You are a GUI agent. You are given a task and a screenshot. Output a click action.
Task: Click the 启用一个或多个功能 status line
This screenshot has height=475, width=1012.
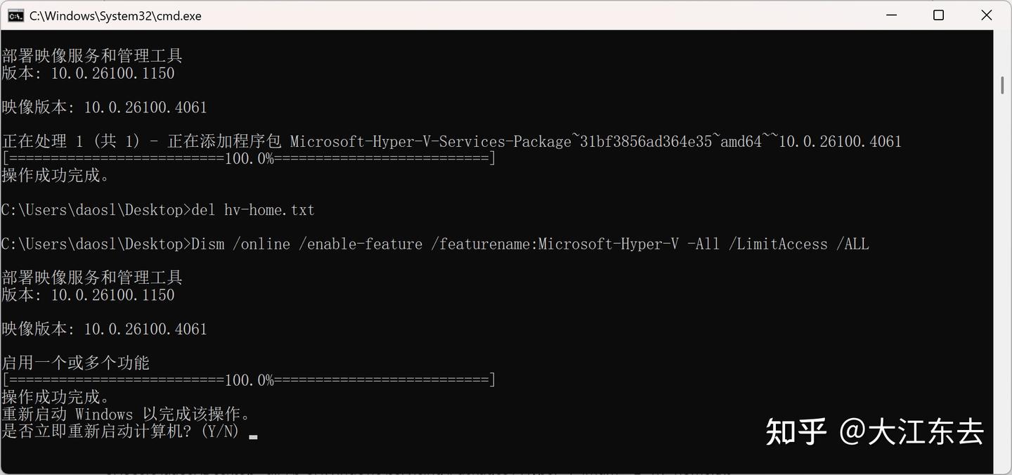tap(76, 362)
